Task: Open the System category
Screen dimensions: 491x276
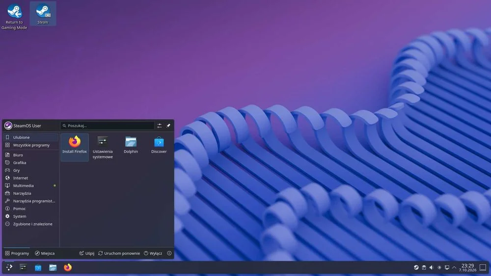Action: [x=30, y=216]
